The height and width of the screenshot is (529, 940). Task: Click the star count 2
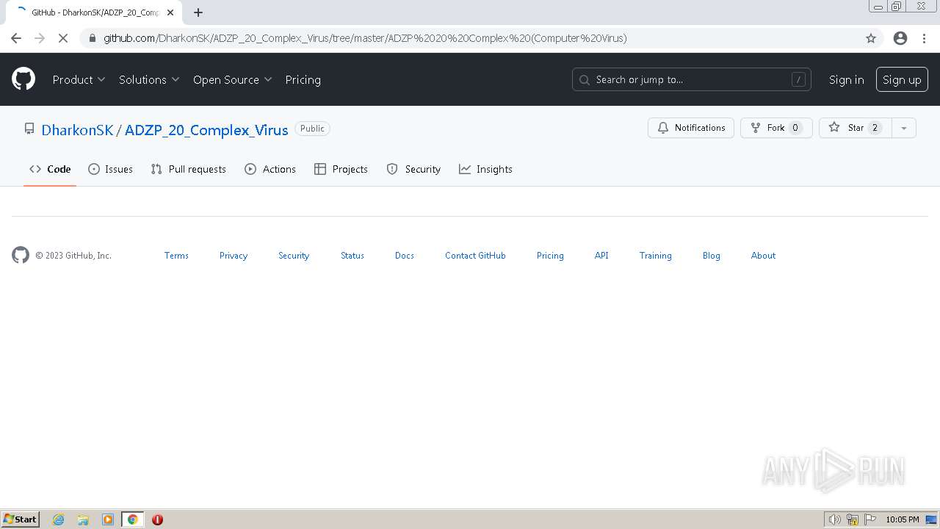tap(875, 128)
